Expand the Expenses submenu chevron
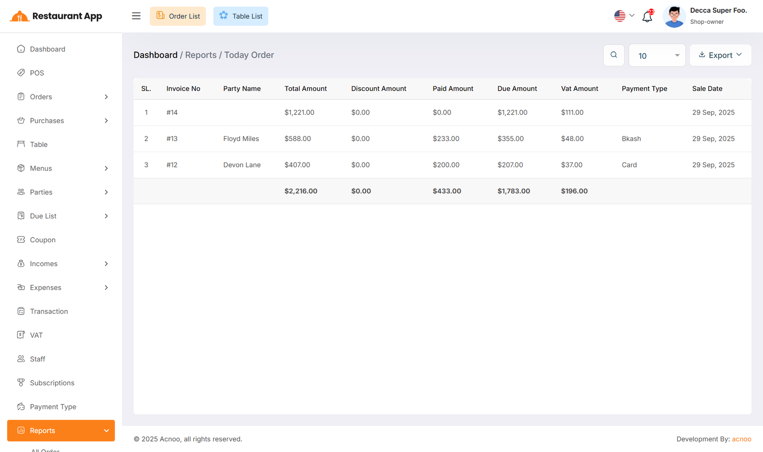Screen dimensions: 763x452 click(106, 288)
